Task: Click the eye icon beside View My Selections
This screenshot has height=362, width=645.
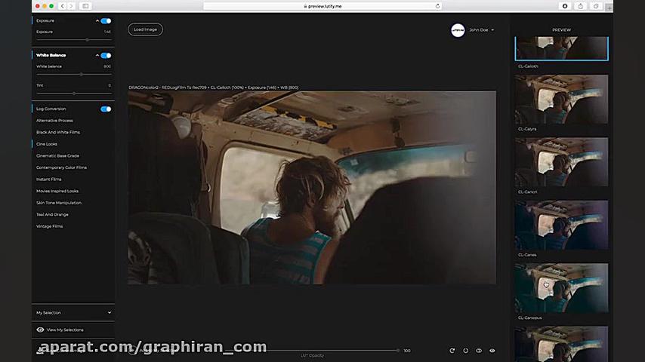Action: (40, 330)
